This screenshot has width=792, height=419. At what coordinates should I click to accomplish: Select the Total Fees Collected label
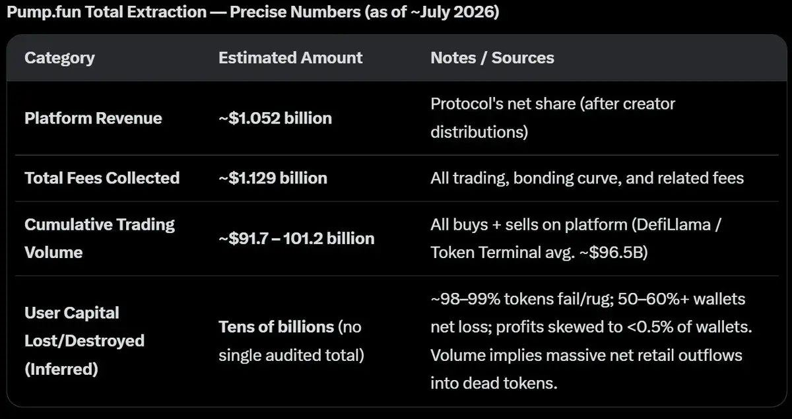tap(102, 177)
